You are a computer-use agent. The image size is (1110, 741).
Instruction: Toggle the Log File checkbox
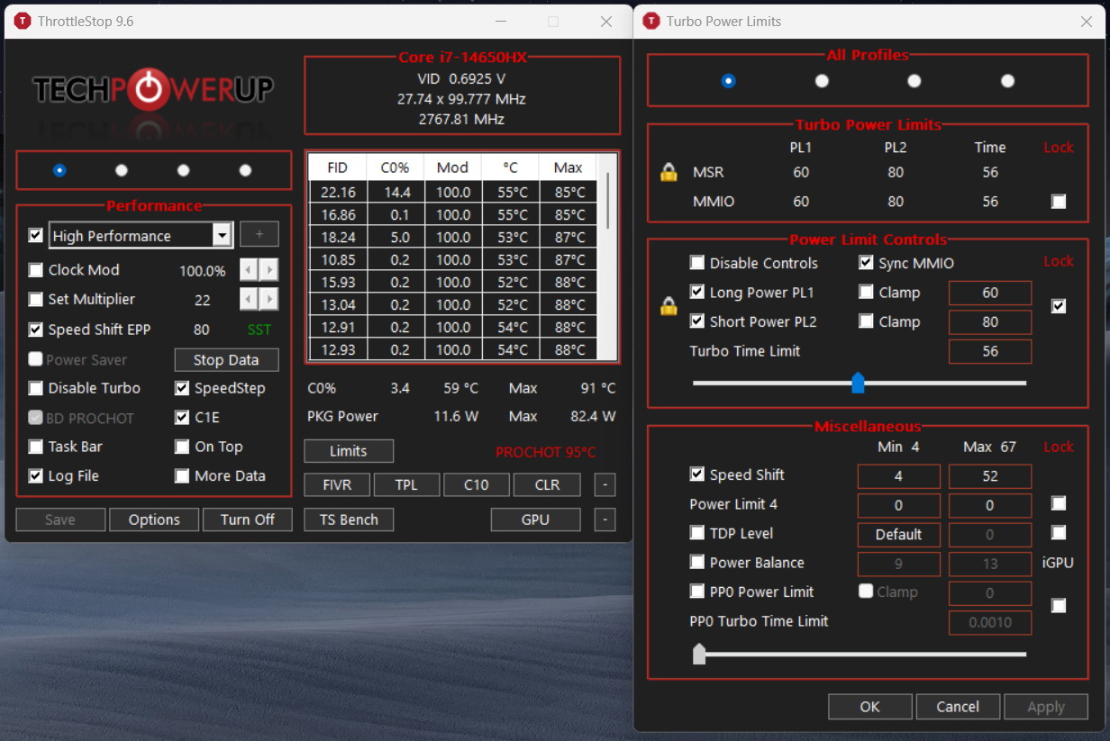pyautogui.click(x=36, y=476)
